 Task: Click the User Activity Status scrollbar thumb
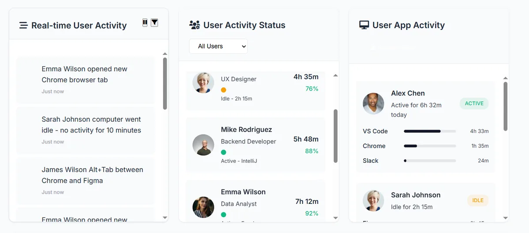(x=335, y=136)
